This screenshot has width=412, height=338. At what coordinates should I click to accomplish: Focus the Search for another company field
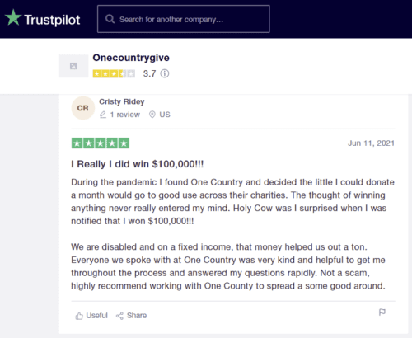pyautogui.click(x=184, y=19)
